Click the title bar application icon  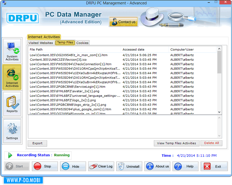click(x=4, y=3)
